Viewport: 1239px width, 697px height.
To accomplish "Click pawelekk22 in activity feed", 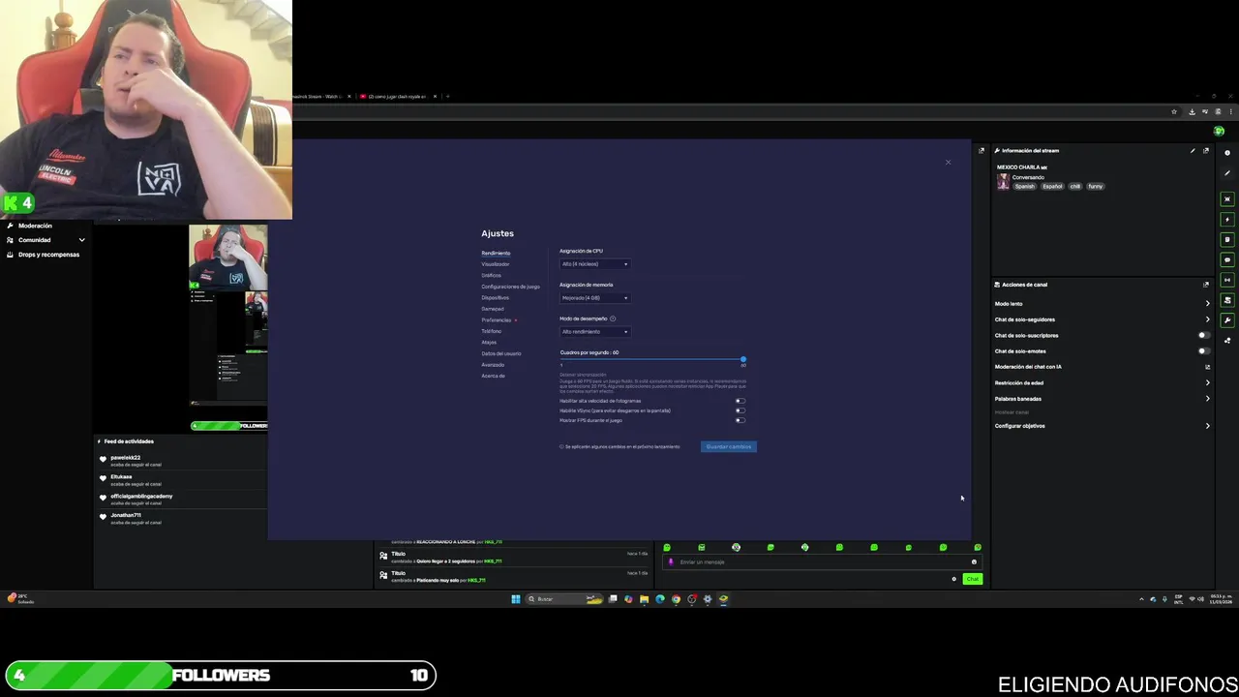I will tap(125, 457).
